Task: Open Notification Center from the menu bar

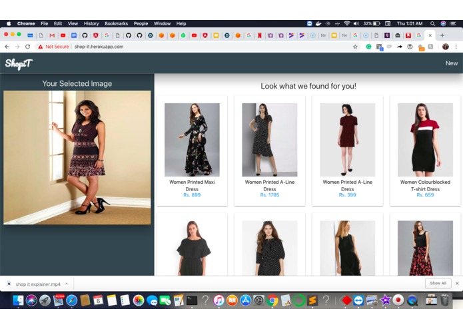Action: 452,23
